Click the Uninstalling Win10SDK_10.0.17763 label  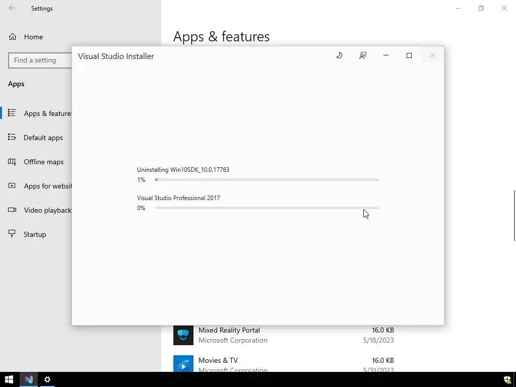[x=183, y=170]
